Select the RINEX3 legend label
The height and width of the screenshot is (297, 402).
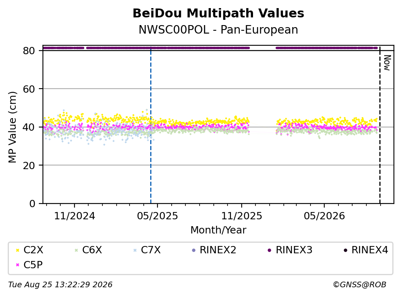294,250
